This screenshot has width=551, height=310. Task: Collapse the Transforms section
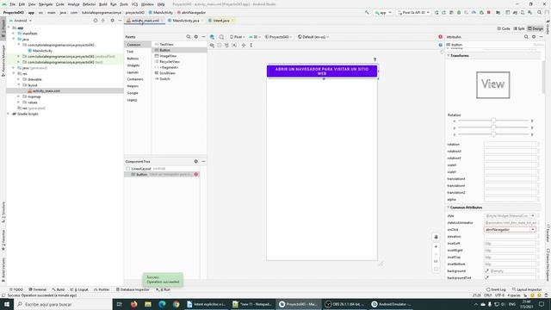(449, 55)
